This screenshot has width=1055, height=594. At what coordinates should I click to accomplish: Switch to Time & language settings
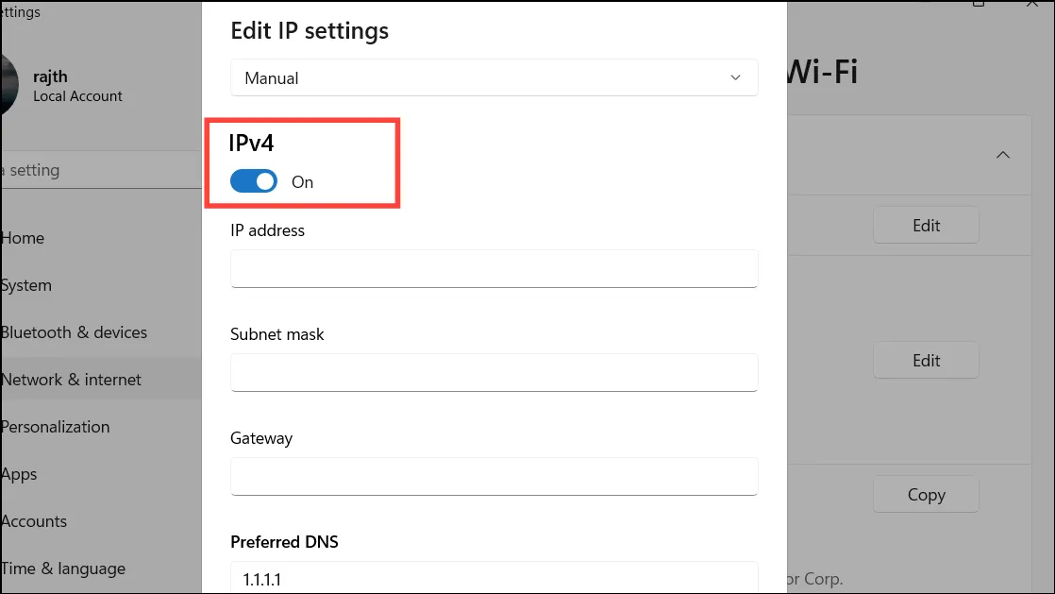[62, 569]
